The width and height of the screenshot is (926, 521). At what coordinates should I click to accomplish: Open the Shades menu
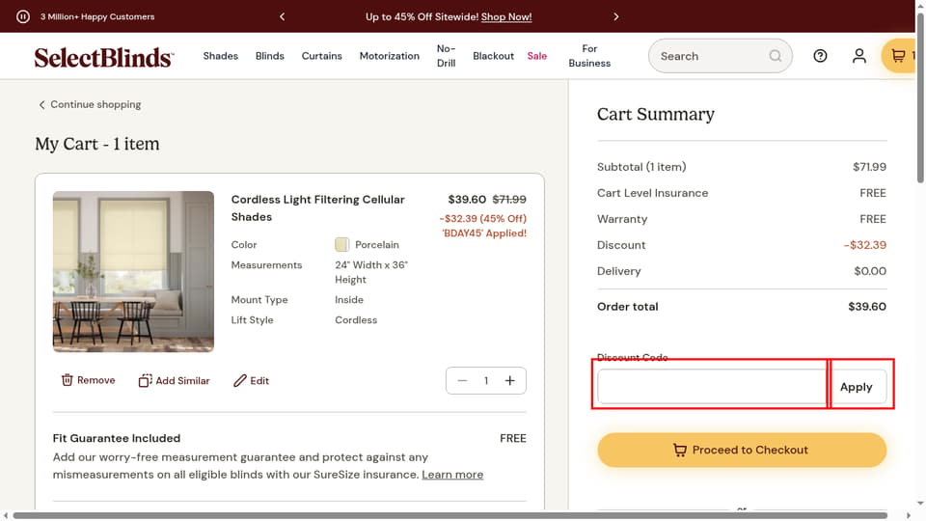click(x=220, y=56)
